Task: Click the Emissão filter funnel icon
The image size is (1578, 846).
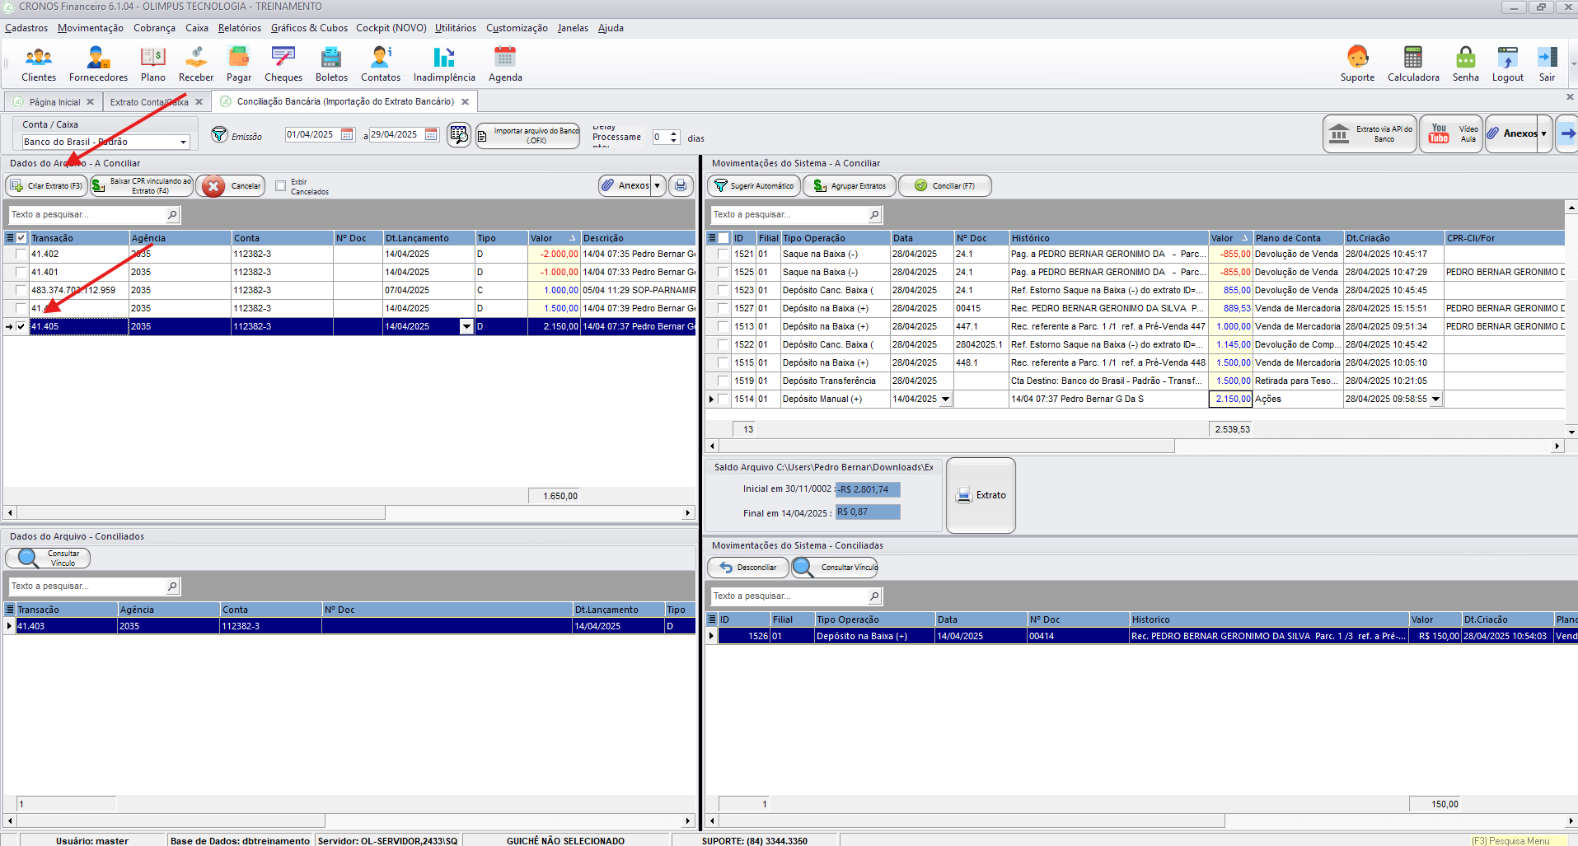Action: [219, 134]
